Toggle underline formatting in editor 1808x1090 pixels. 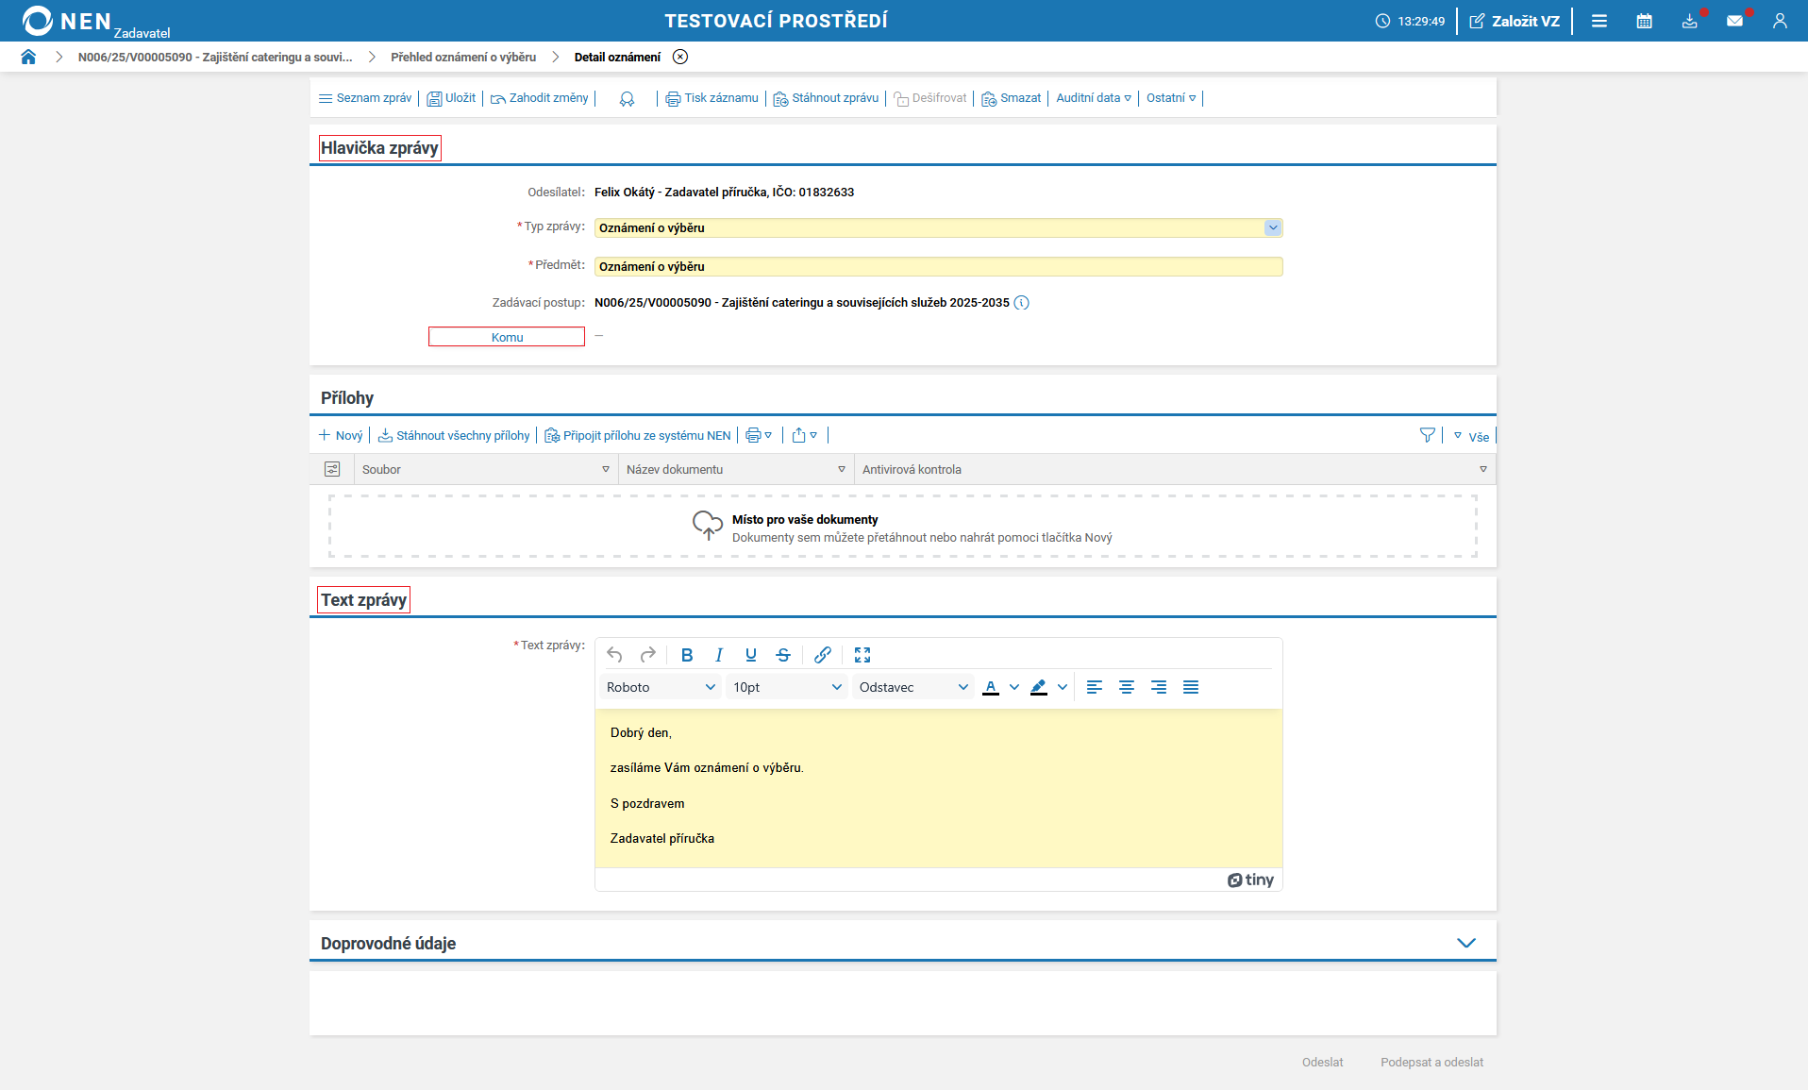click(751, 655)
